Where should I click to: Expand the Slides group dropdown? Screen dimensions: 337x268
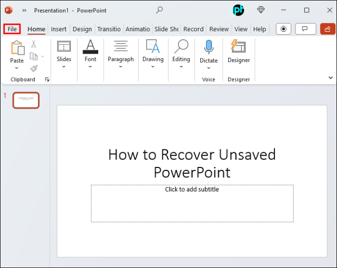click(x=64, y=67)
